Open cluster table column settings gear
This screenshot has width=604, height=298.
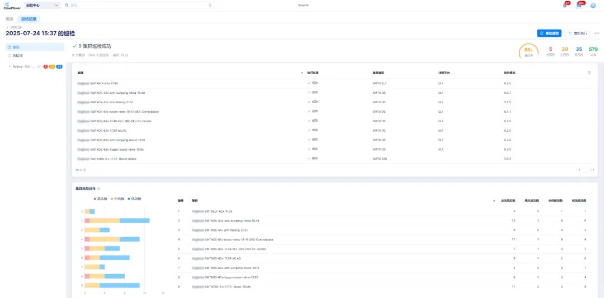point(589,73)
